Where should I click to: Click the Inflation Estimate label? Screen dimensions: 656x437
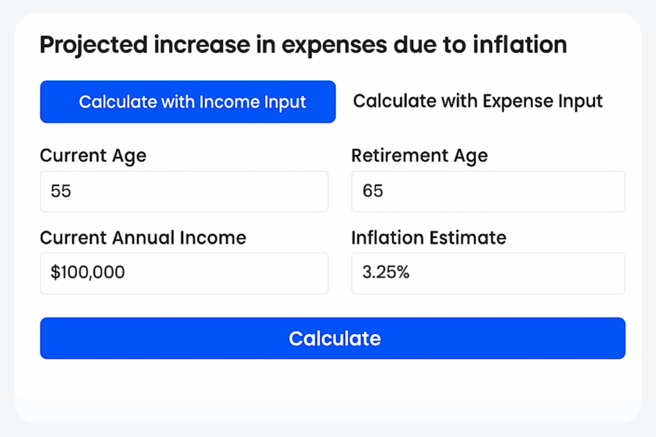click(x=429, y=238)
